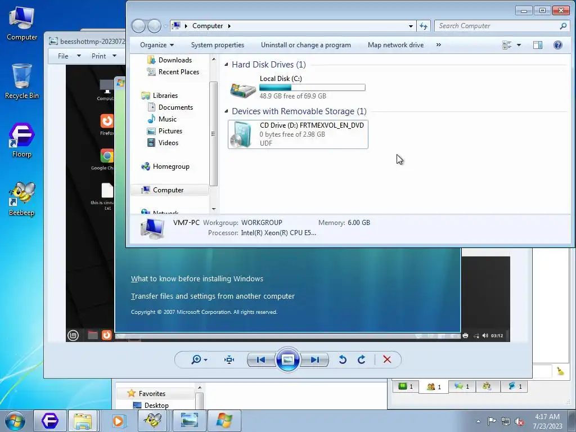This screenshot has width=576, height=432.
Task: Open Beebeep chat bubbles tab
Action: click(x=462, y=386)
